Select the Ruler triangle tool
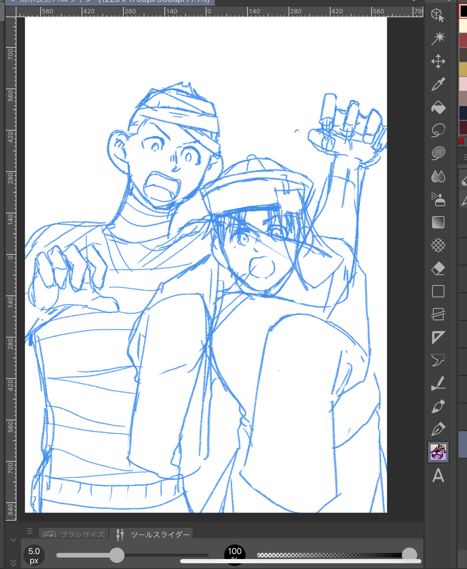 (x=438, y=338)
